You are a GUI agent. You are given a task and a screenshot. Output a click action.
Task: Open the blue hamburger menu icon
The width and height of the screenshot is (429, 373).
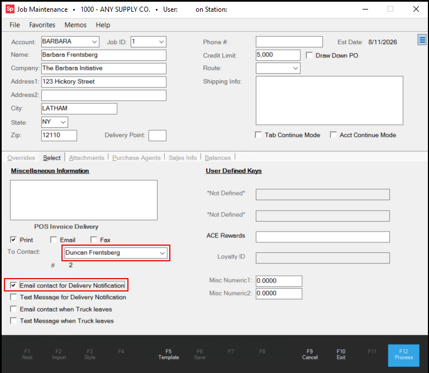pos(422,40)
